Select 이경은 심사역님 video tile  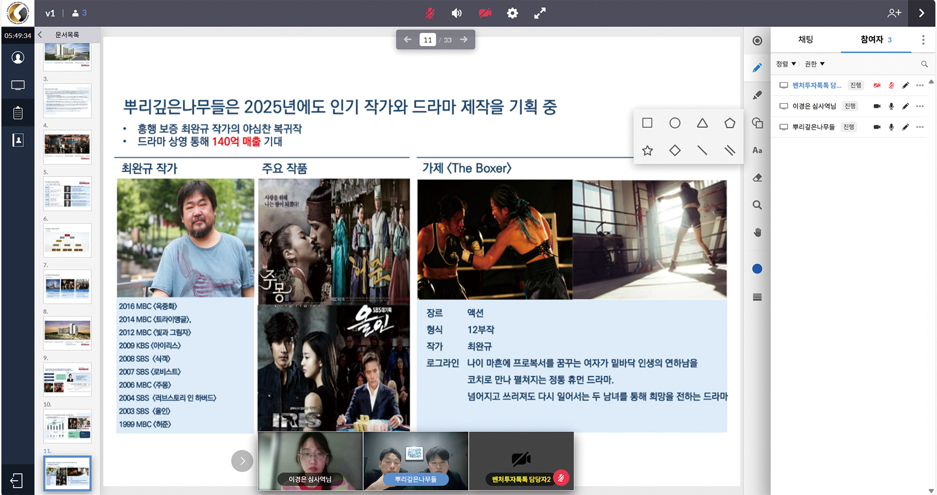(310, 461)
